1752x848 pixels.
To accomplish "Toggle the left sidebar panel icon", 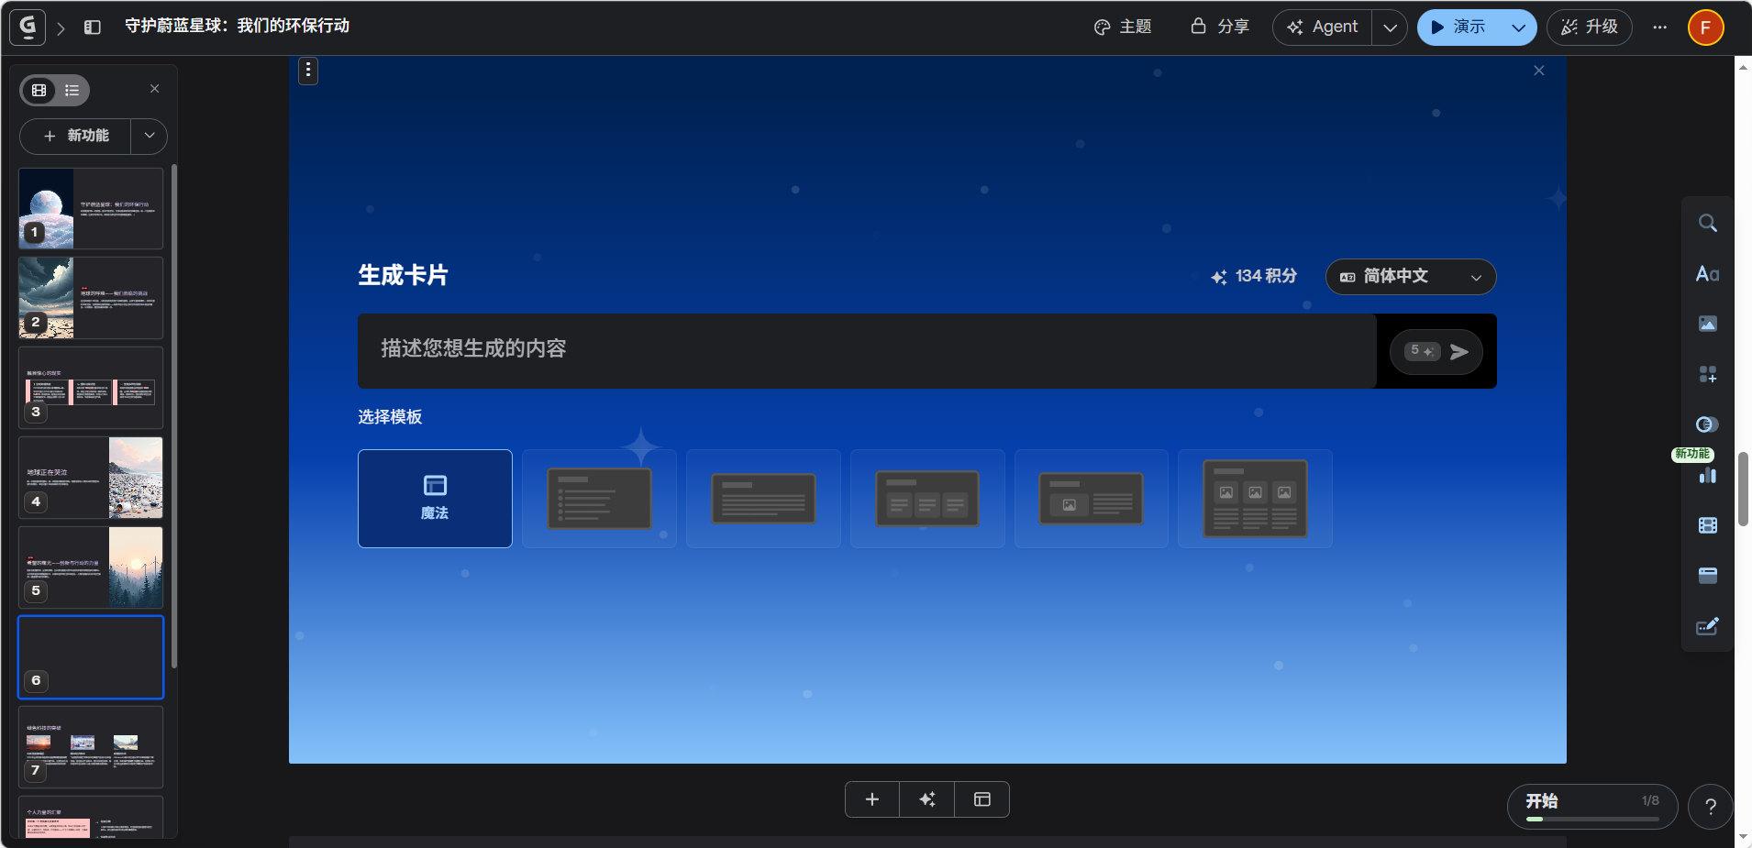I will [x=93, y=28].
